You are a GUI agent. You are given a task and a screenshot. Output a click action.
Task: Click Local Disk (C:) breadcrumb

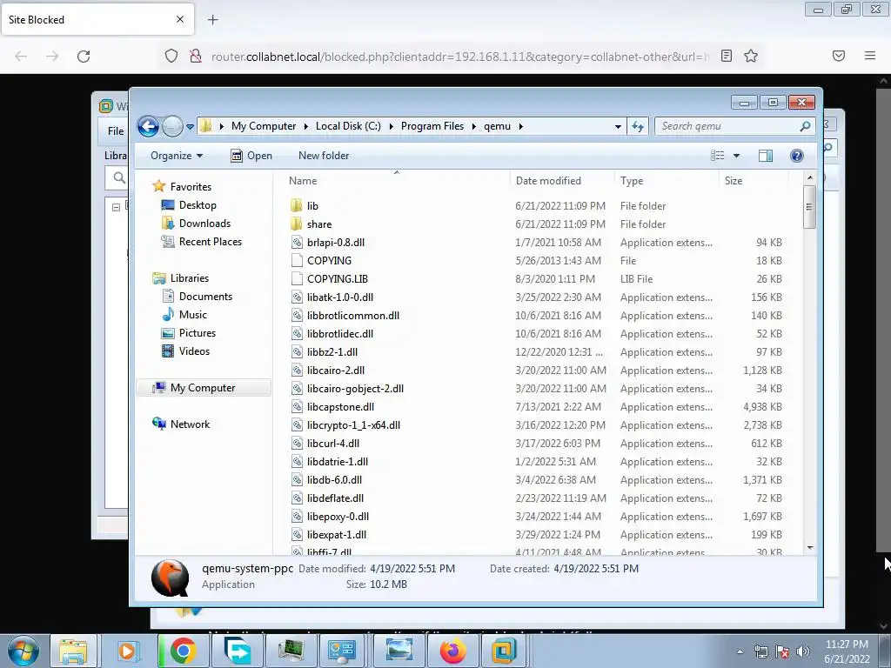click(x=348, y=126)
